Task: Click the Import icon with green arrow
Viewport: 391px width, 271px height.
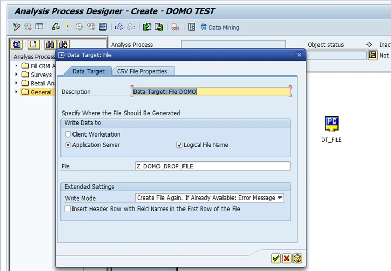Action: (x=147, y=27)
